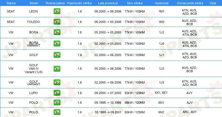Click the 09.1998 -> 10.1999 production dates
Viewport: 222px width, 117px height.
pos(108,103)
